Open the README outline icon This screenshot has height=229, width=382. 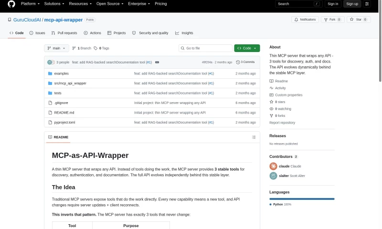click(254, 137)
